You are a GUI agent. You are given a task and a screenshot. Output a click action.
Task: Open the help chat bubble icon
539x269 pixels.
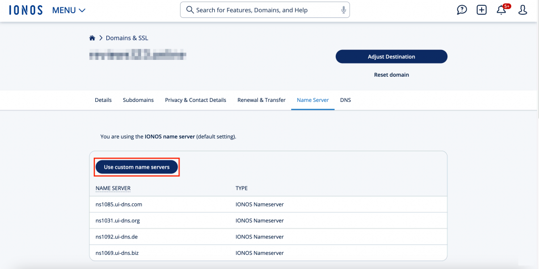pyautogui.click(x=462, y=10)
